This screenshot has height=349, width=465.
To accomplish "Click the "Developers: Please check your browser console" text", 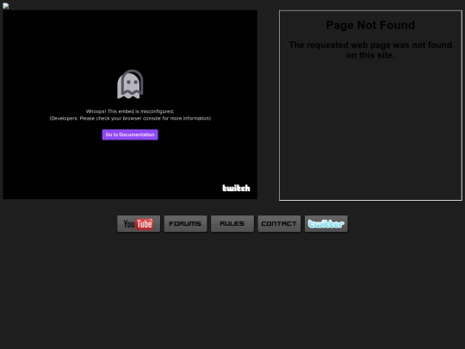I will click(x=130, y=118).
